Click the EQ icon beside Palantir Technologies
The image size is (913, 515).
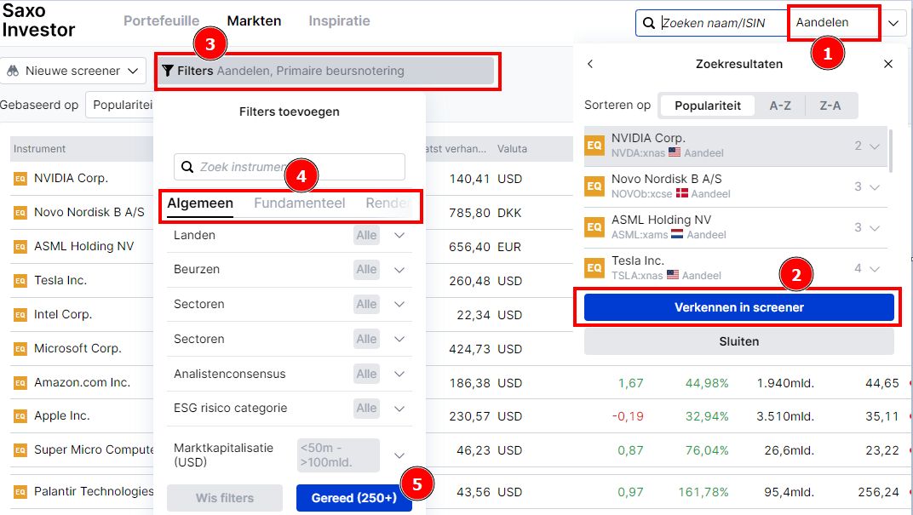tap(20, 492)
